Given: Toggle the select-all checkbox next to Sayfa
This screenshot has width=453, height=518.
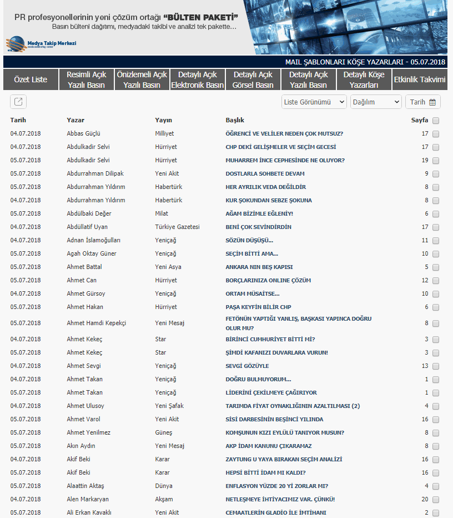Looking at the screenshot, I should coord(436,121).
